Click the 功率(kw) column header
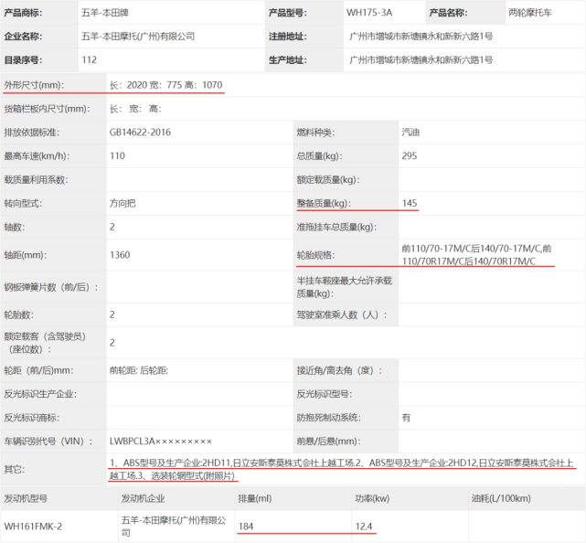This screenshot has height=543, width=586. (x=372, y=498)
